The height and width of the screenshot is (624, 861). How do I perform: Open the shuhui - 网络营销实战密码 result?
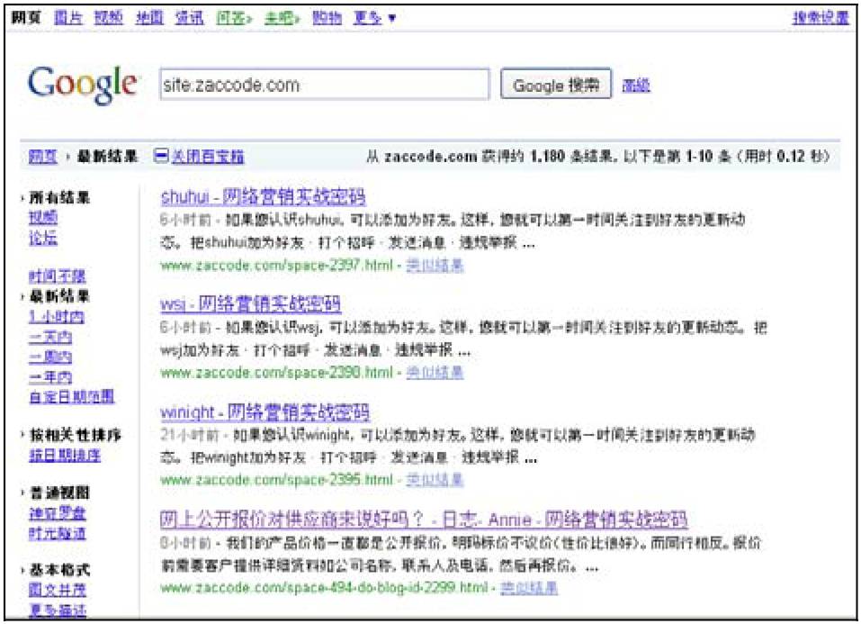tap(263, 197)
